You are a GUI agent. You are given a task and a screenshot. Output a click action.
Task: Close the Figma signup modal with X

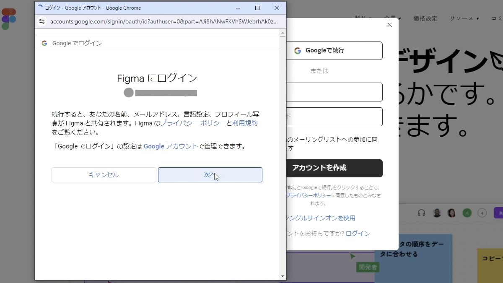pyautogui.click(x=389, y=25)
